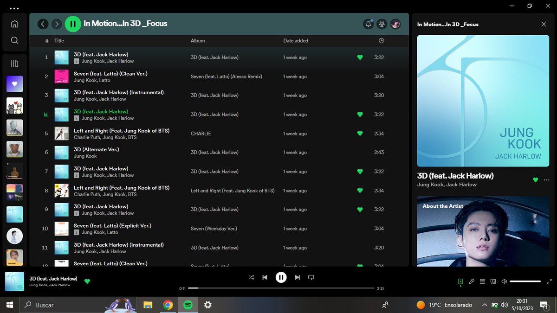This screenshot has width=557, height=313.
Task: Unlike track number 7 with its heart
Action: pos(360,172)
